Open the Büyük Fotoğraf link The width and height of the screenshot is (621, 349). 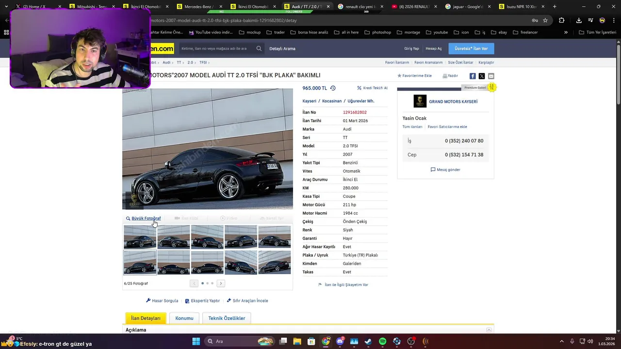143,219
